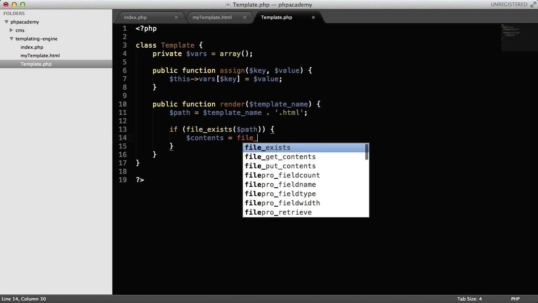Close the index.php tab
The width and height of the screenshot is (538, 303).
(x=176, y=17)
